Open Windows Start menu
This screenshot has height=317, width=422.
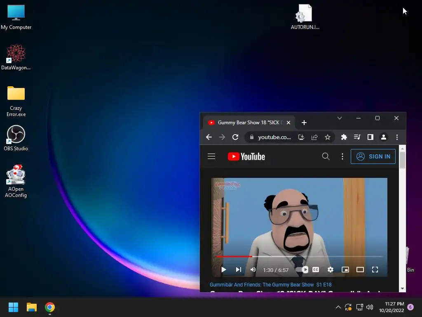[13, 307]
